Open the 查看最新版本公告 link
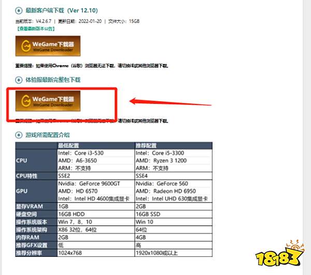The image size is (311, 275). pos(36,28)
